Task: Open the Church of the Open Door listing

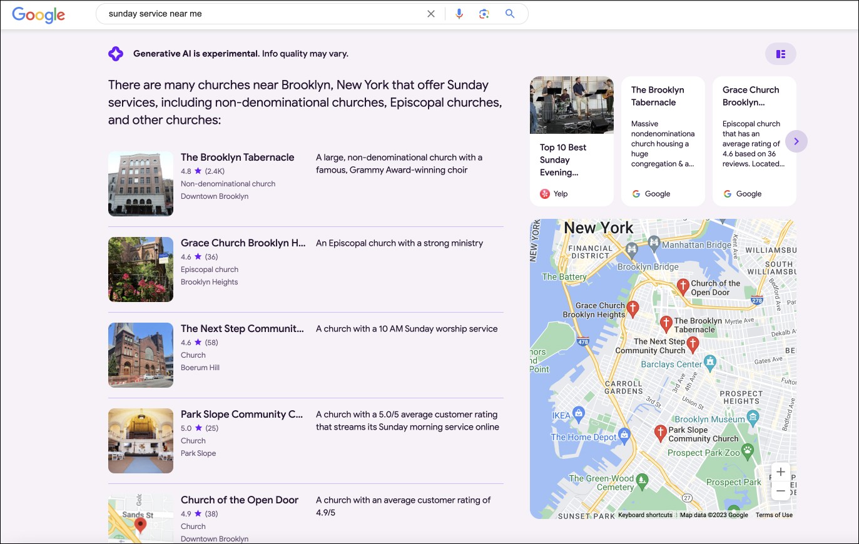Action: pos(240,500)
